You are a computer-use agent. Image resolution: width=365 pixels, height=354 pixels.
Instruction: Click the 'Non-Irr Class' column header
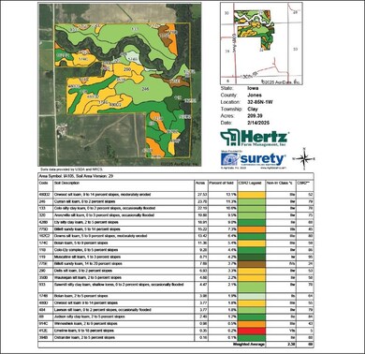tap(279, 183)
